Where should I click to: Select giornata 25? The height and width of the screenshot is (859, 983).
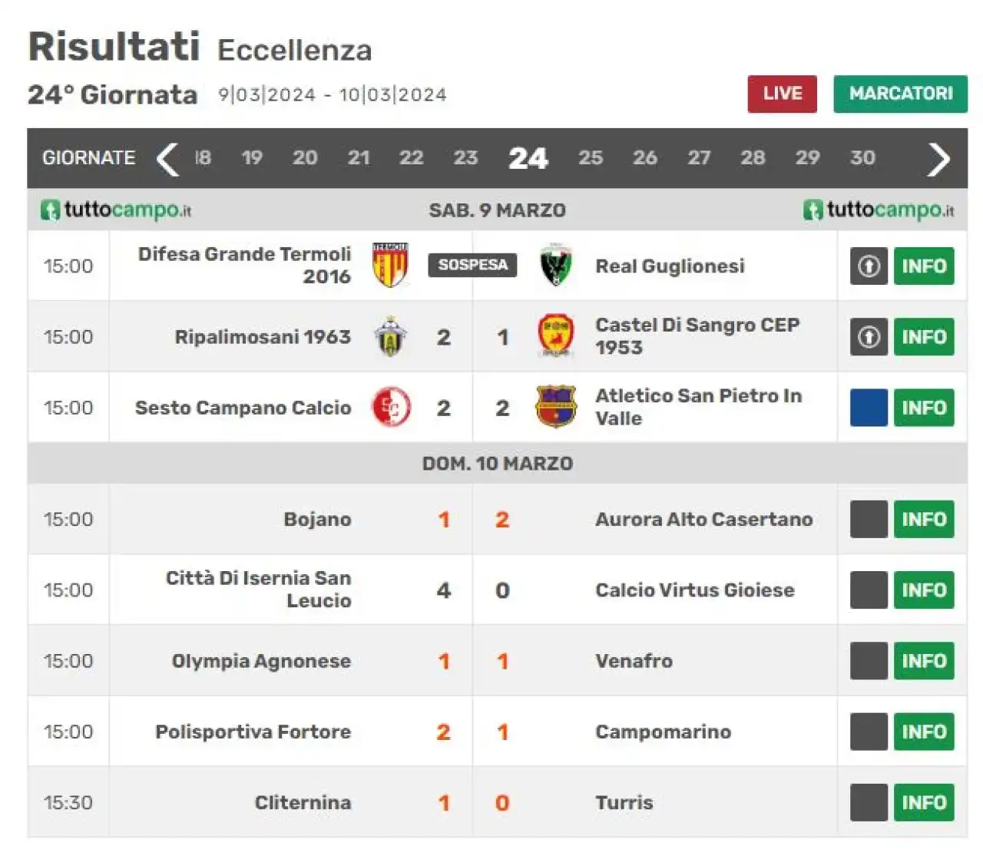coord(591,158)
